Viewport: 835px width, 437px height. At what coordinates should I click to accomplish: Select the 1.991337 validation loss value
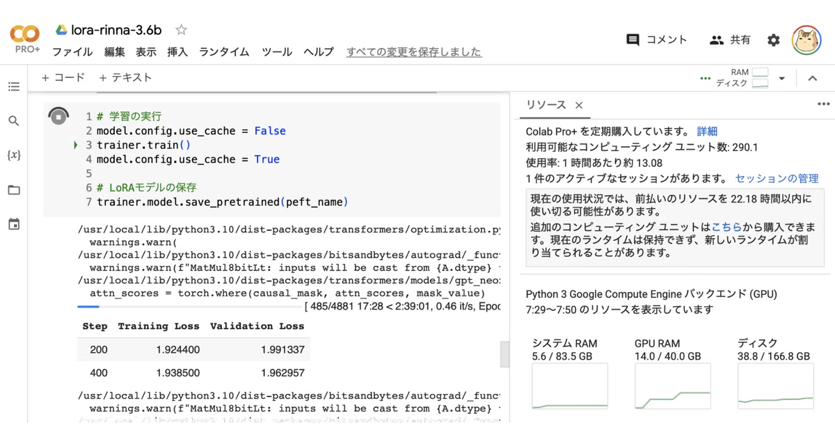283,350
